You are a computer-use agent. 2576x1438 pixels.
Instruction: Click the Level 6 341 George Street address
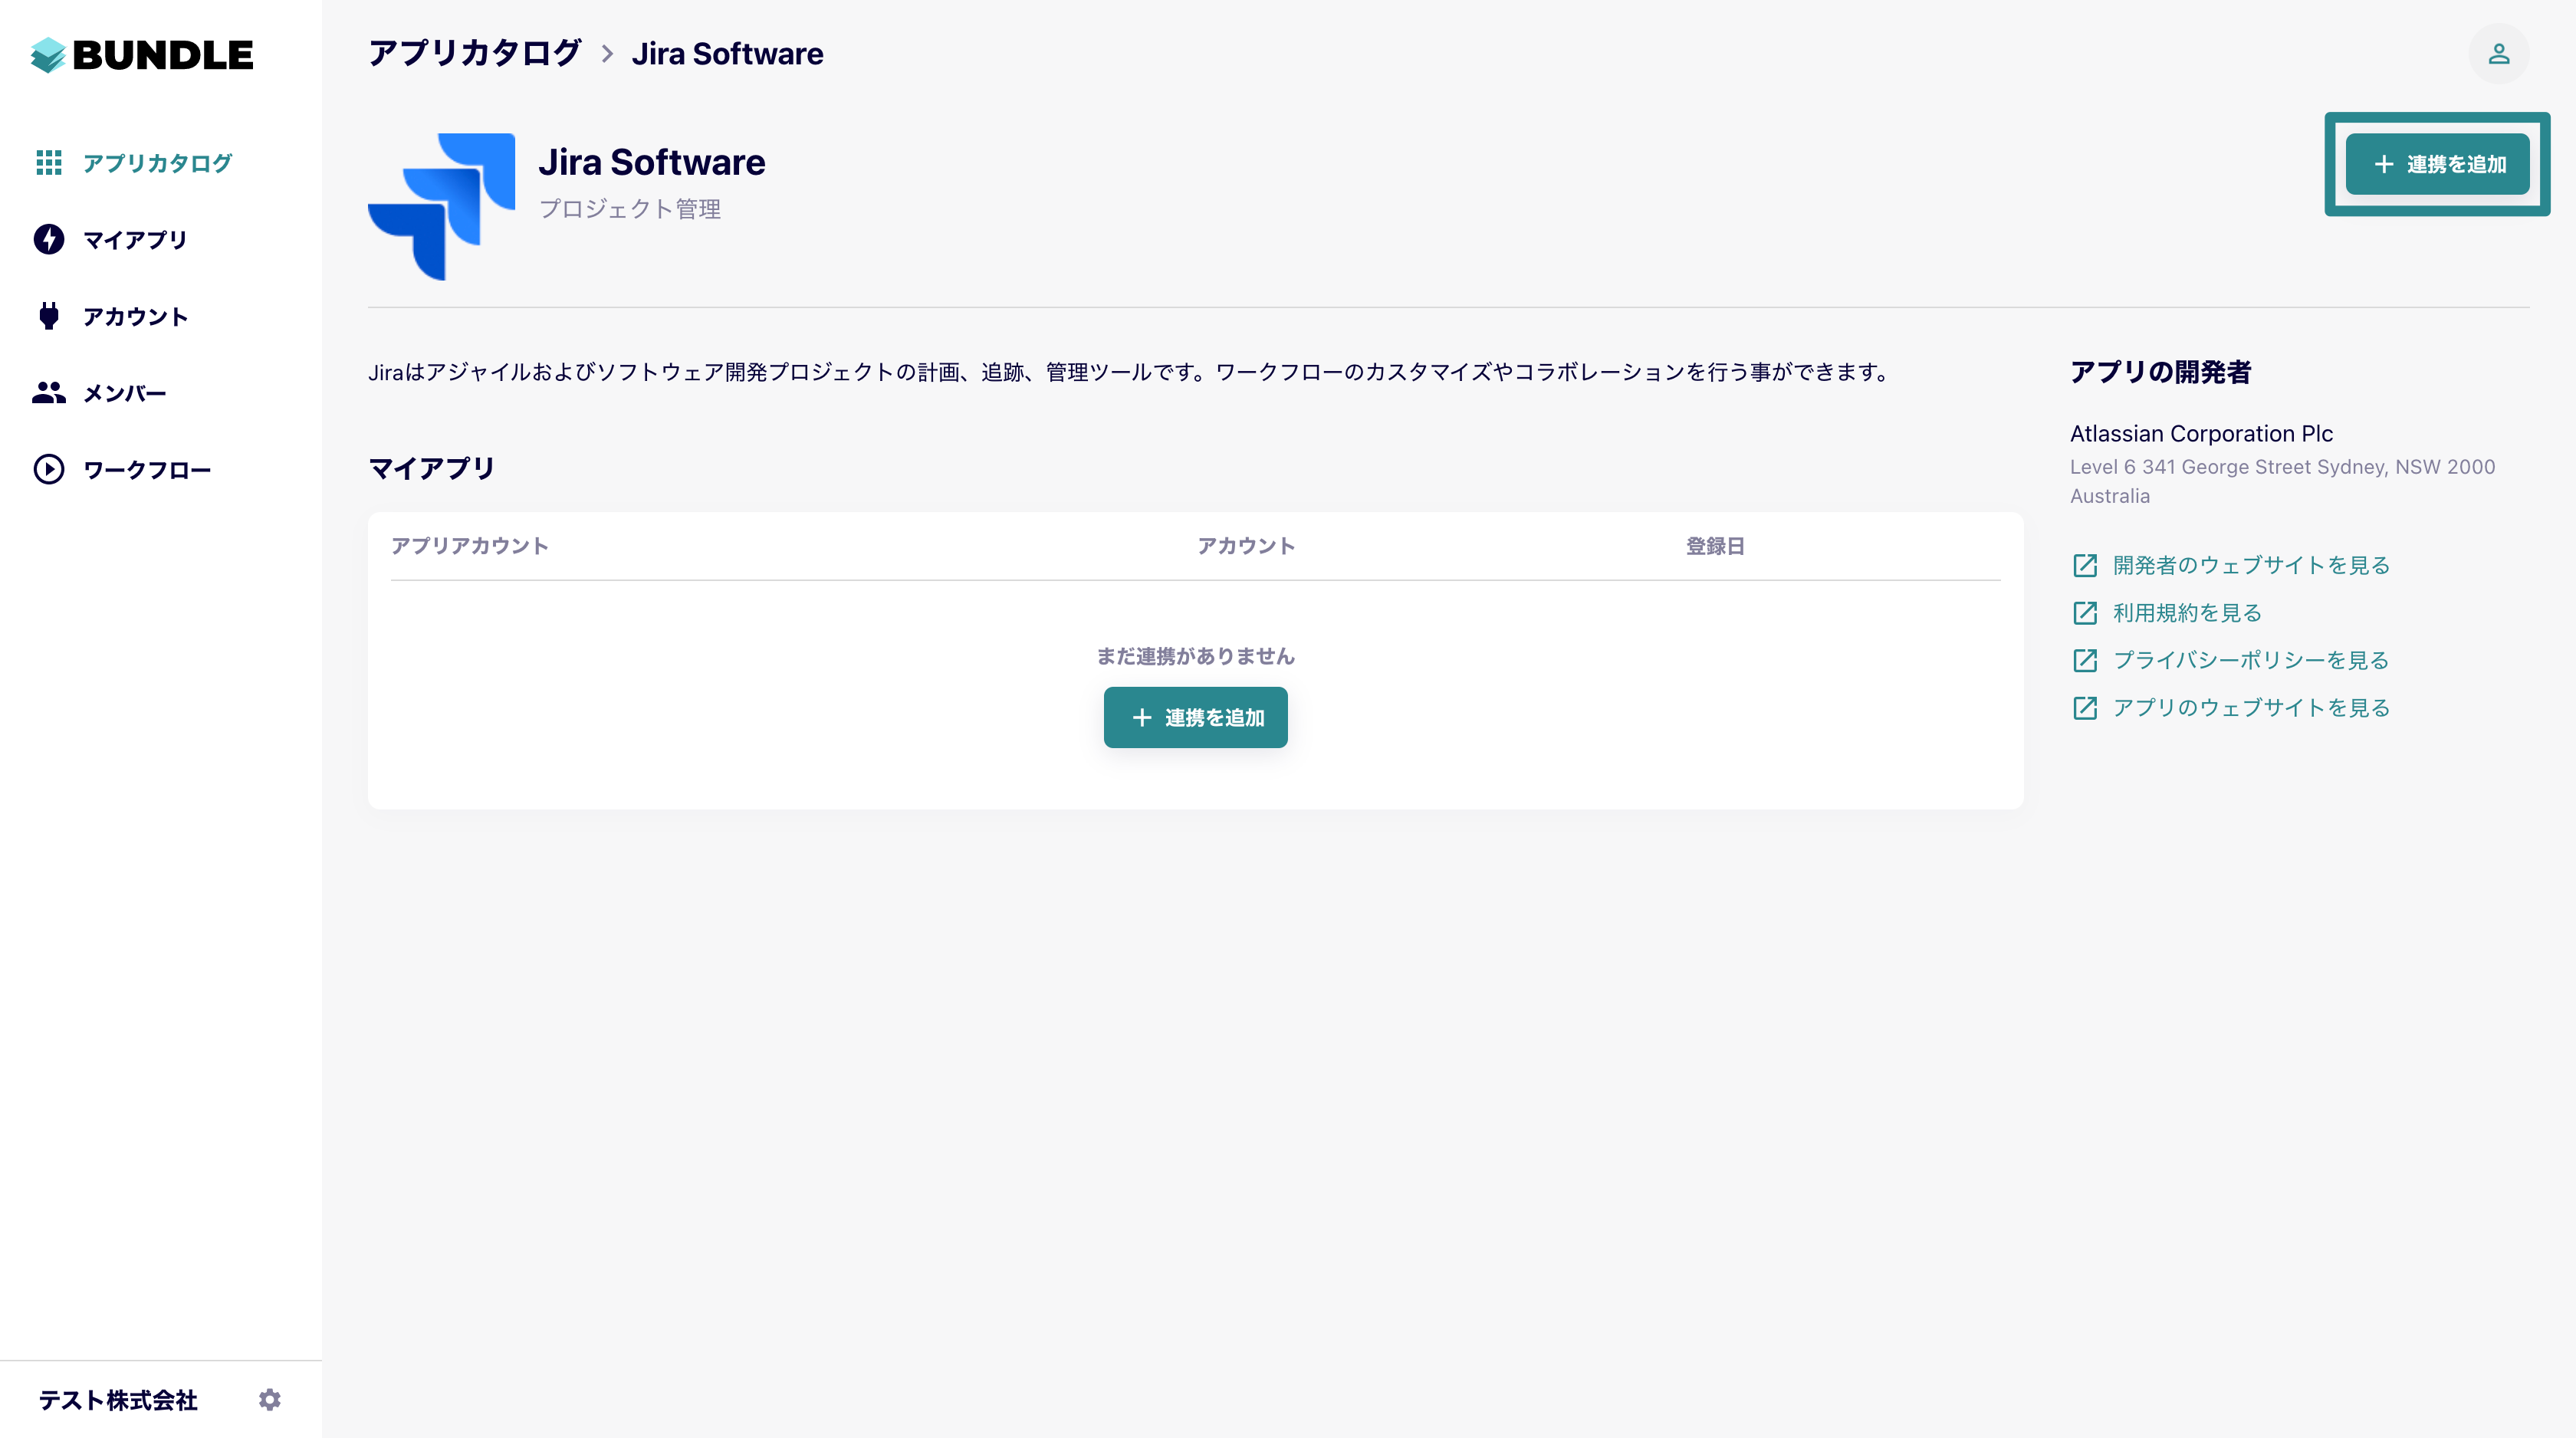pos(2283,481)
